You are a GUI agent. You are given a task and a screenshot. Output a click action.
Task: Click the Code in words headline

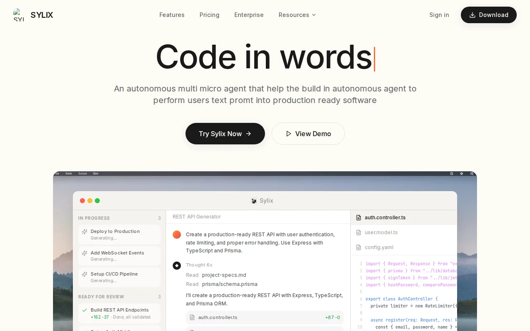click(x=264, y=57)
